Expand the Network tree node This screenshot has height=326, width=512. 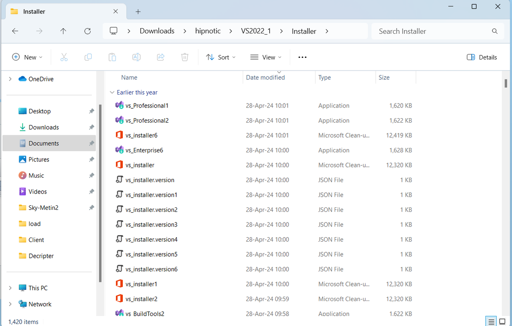click(x=10, y=304)
